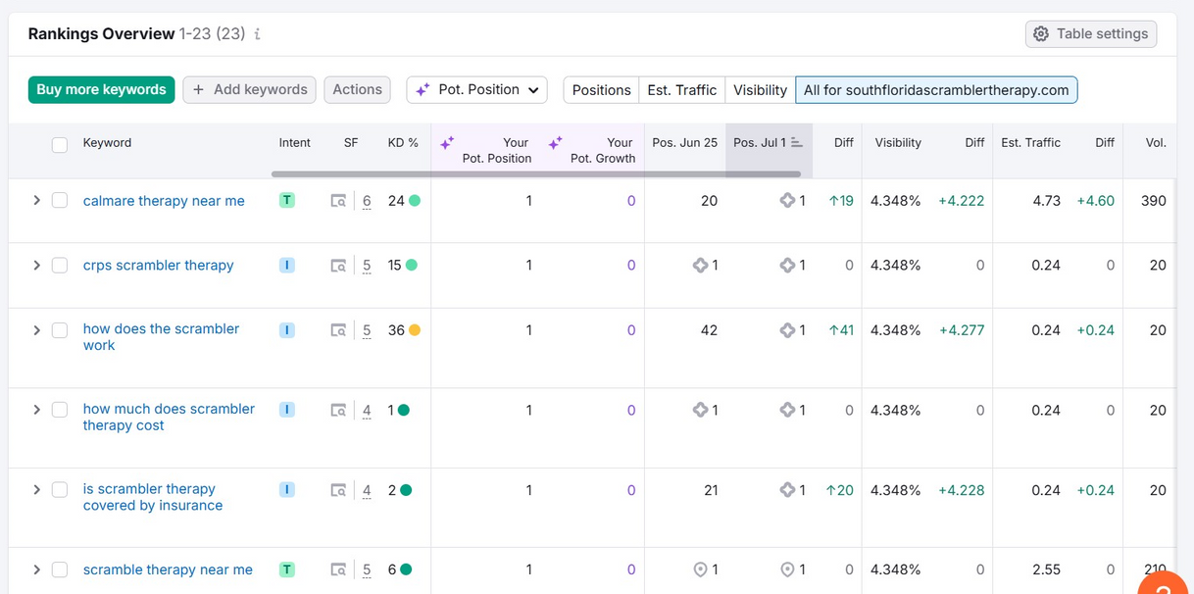Click the gear icon in Table settings
The image size is (1194, 594).
1041,34
